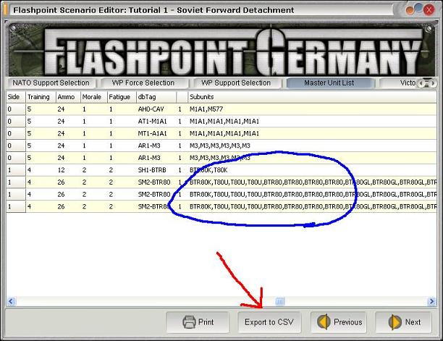Select the AH0-CAV dbTag cell
This screenshot has height=341, width=443.
(156, 109)
